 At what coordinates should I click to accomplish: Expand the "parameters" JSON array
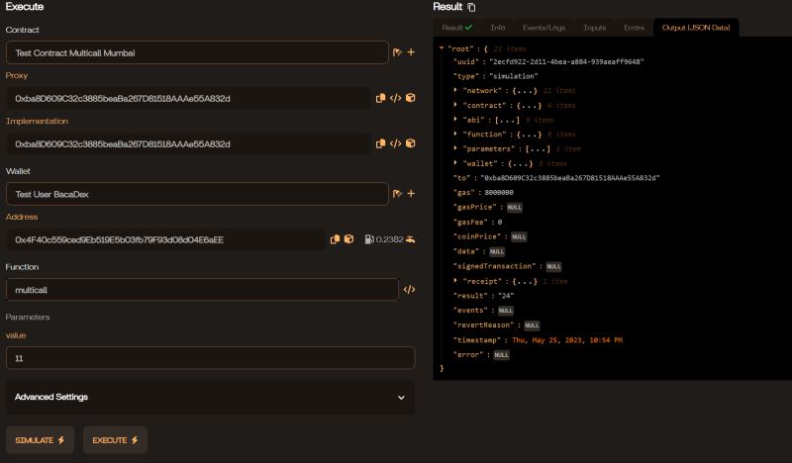[x=455, y=148]
